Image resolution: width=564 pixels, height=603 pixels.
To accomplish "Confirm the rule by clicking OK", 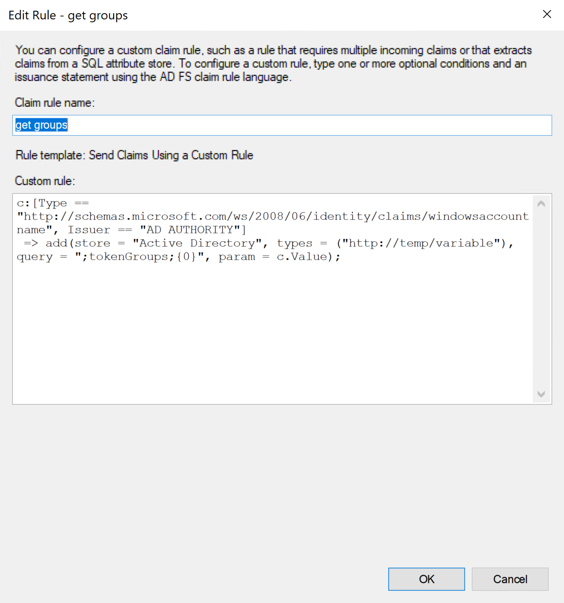I will coord(426,579).
